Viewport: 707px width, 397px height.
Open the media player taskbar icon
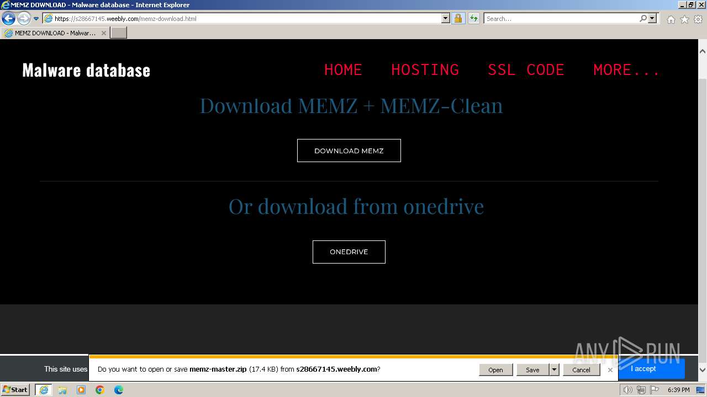click(81, 390)
